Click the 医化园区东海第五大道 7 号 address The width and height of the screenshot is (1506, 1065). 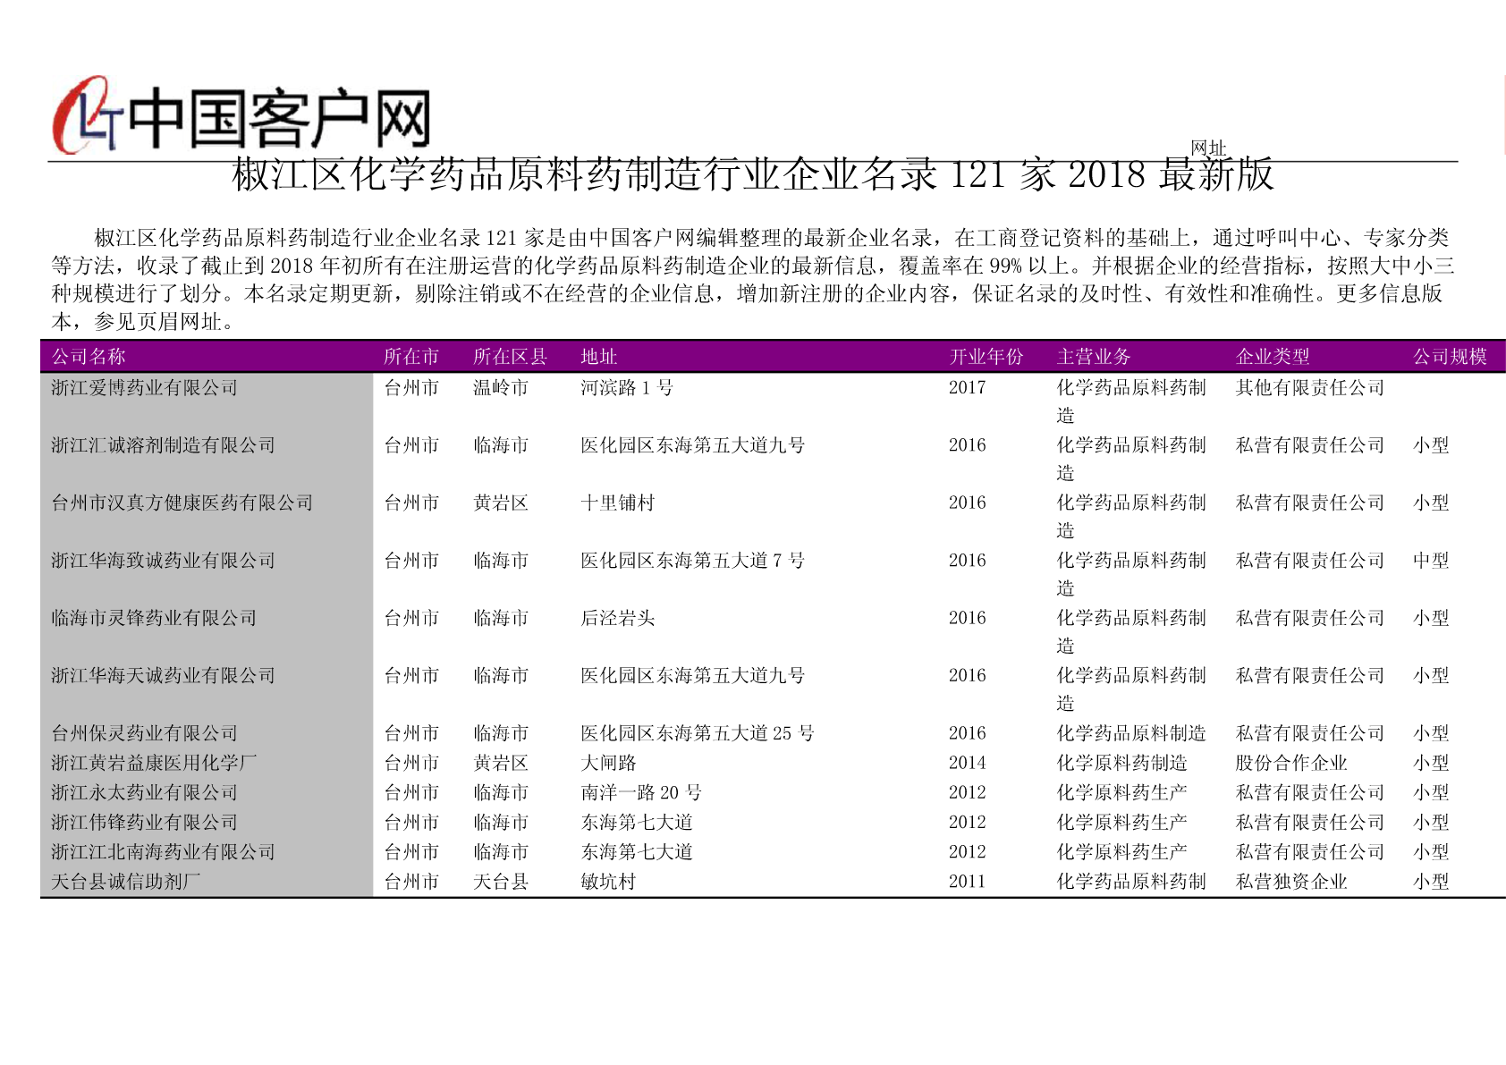point(693,561)
